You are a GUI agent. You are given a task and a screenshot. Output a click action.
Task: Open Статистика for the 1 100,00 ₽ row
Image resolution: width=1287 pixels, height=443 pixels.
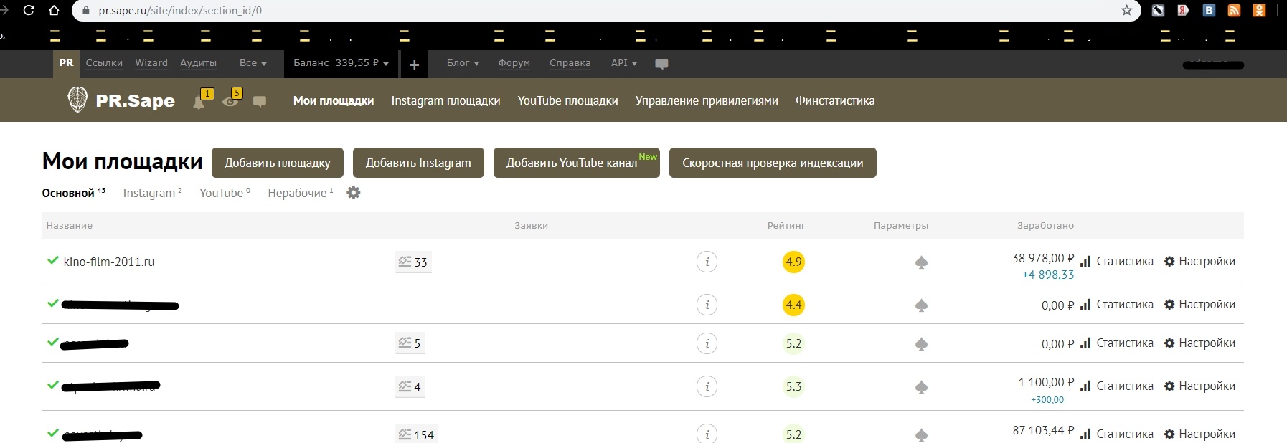coord(1117,386)
